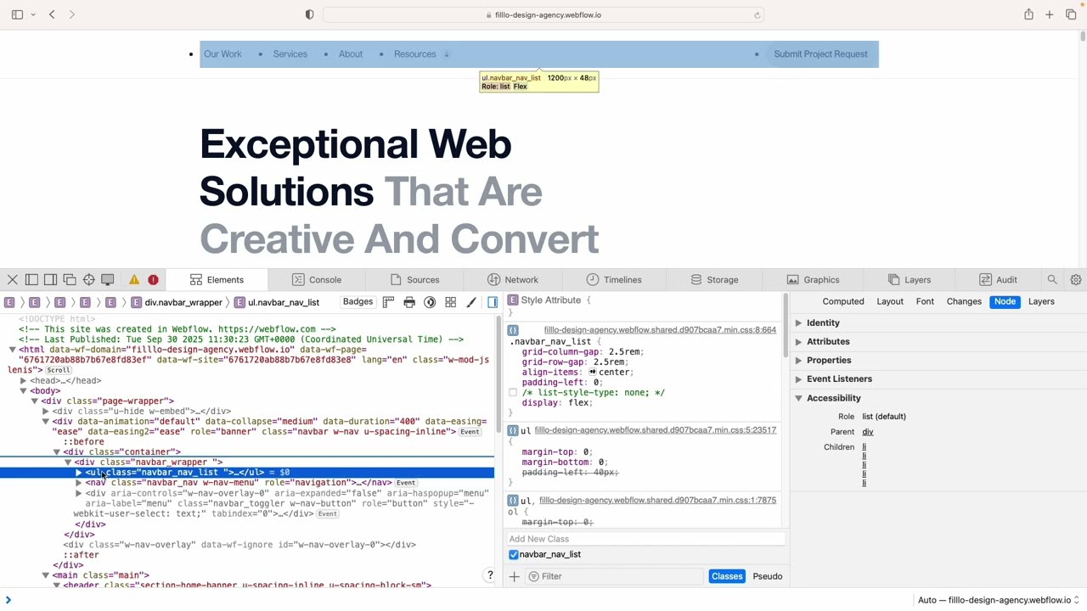1087x611 pixels.
Task: Open inspector search magnifier icon
Action: [x=1052, y=279]
